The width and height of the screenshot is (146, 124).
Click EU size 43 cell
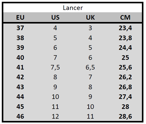point(20,87)
